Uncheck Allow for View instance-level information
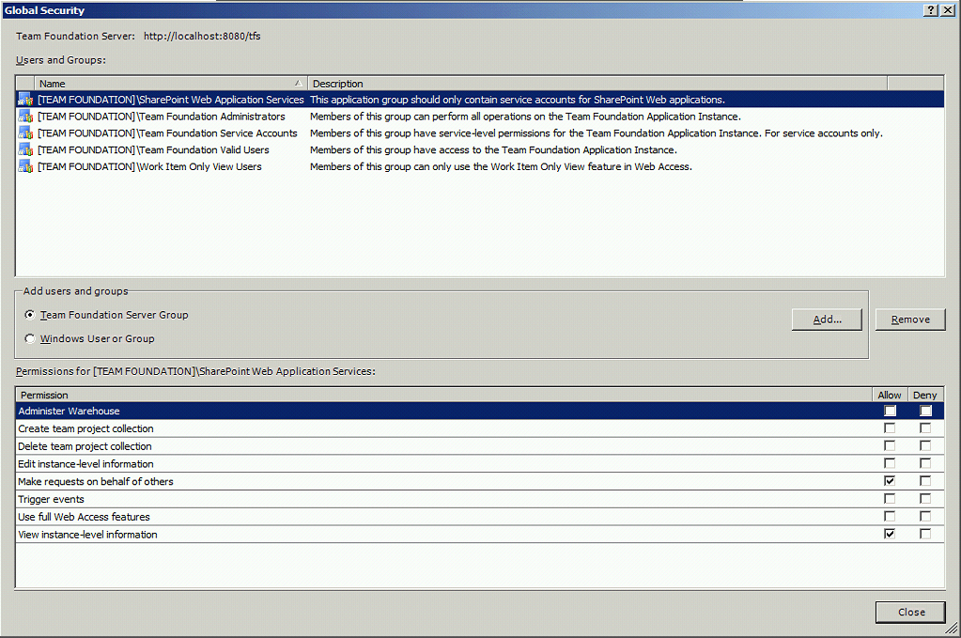Screen dimensions: 961x638 890,535
